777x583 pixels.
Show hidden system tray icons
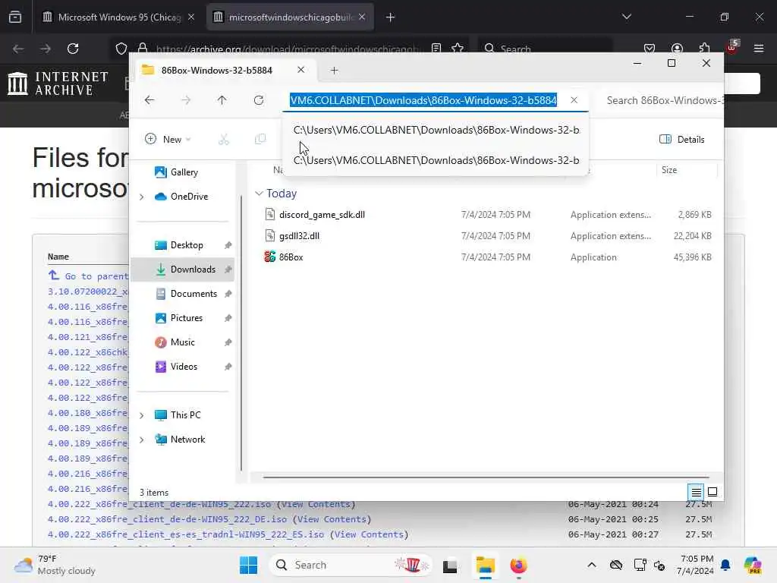coord(592,565)
